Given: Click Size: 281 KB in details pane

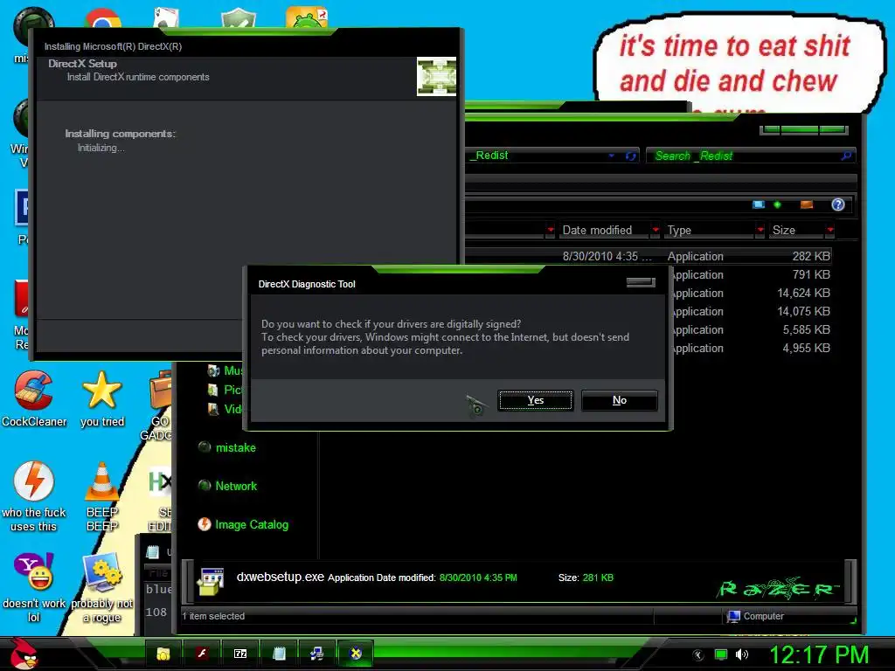Looking at the screenshot, I should point(586,578).
